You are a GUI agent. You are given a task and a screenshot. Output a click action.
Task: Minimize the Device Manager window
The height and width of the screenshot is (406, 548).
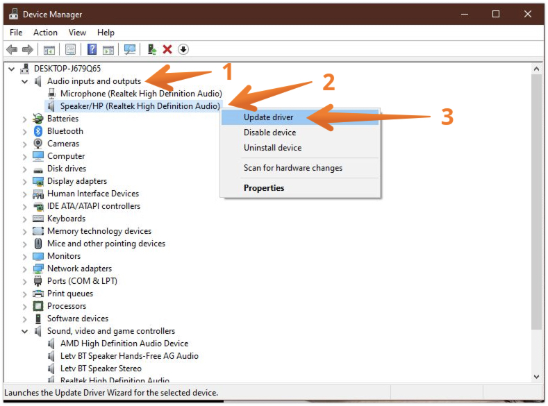(465, 14)
